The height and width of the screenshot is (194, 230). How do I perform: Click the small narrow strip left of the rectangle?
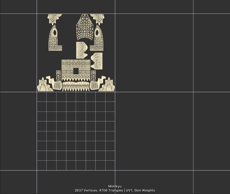(58, 75)
